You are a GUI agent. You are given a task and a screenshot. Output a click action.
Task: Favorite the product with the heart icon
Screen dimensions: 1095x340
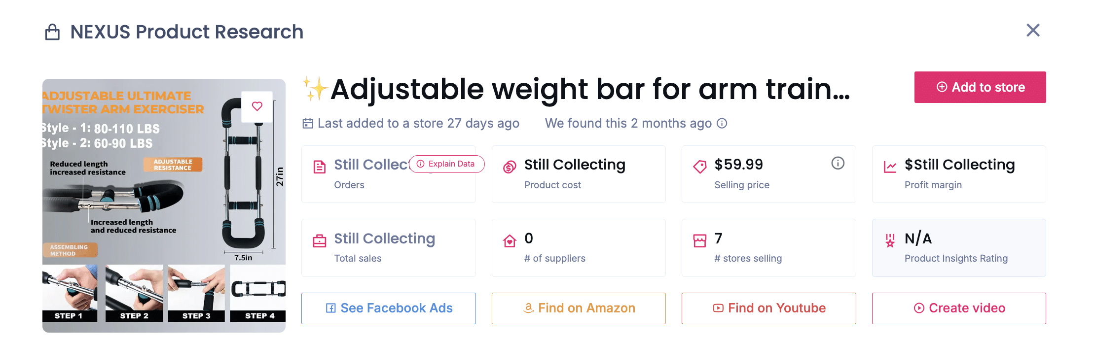tap(257, 106)
